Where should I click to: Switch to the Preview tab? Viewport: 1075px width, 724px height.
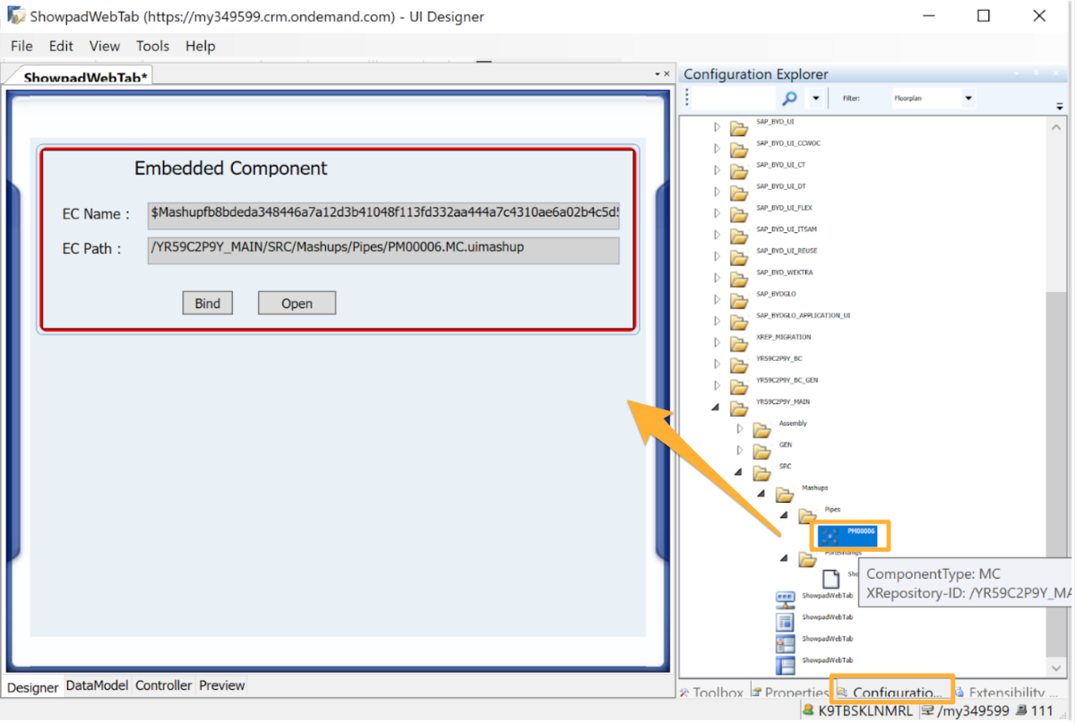click(x=221, y=685)
